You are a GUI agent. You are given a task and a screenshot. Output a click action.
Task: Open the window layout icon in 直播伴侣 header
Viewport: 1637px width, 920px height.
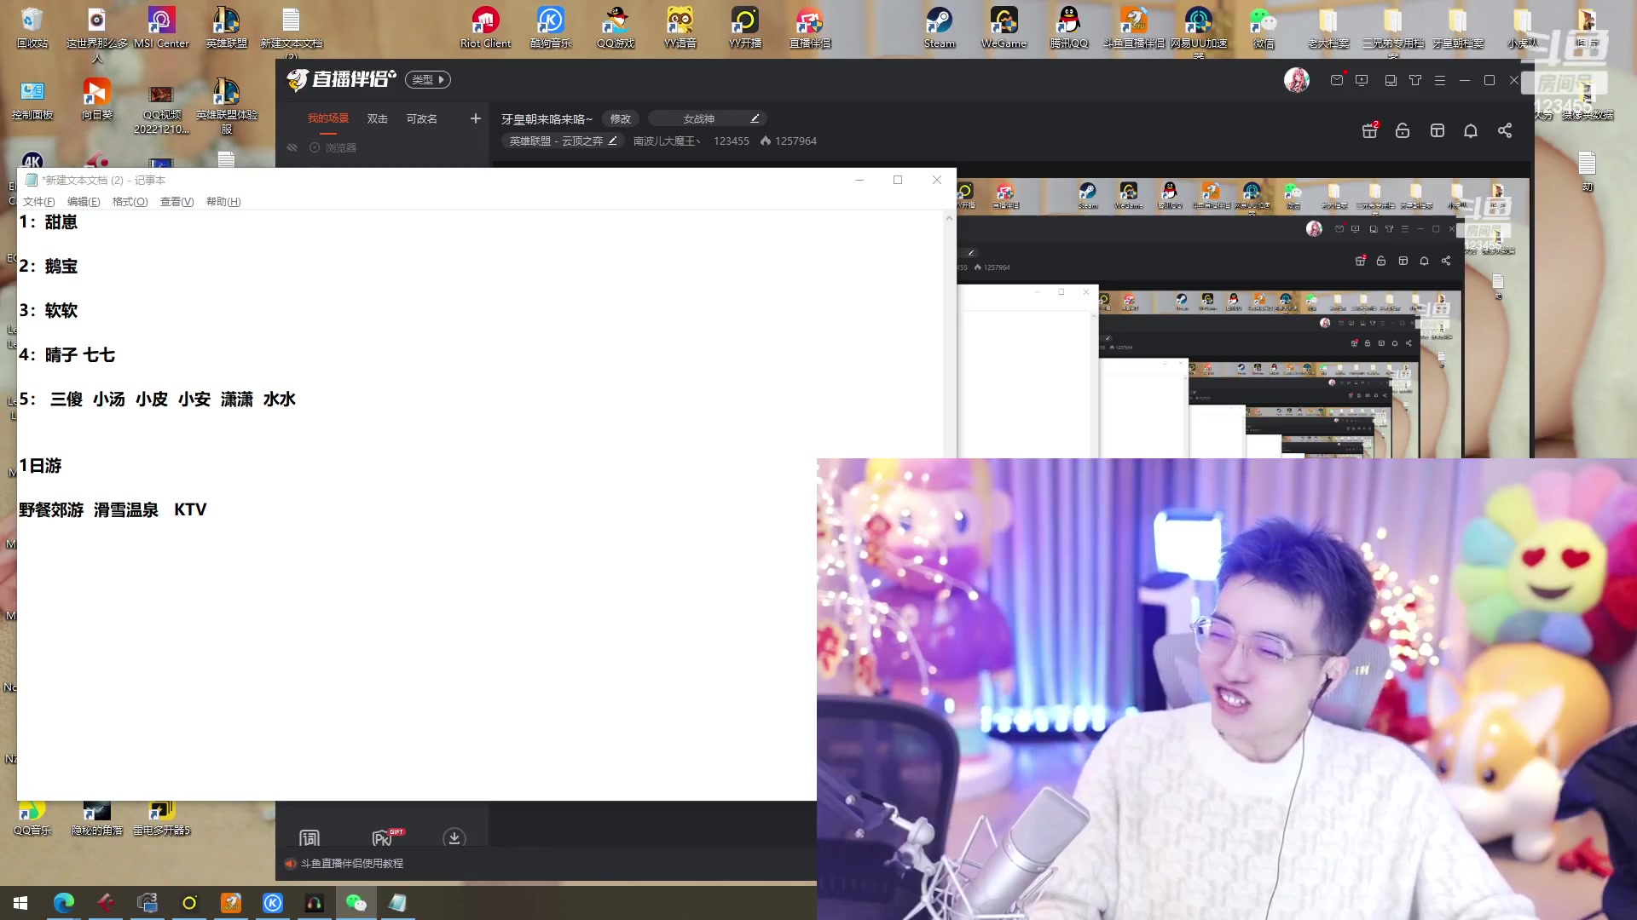pyautogui.click(x=1391, y=80)
